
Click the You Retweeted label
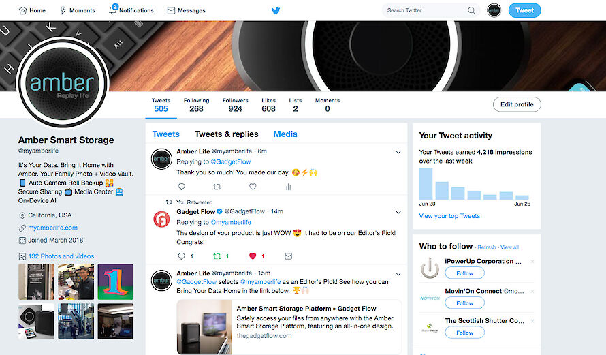(x=195, y=202)
